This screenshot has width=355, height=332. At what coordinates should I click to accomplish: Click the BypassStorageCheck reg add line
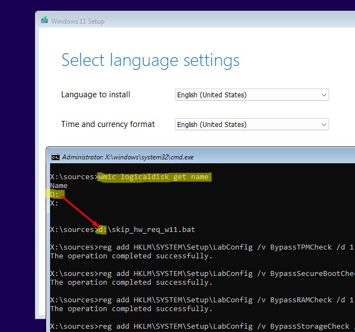(x=198, y=326)
